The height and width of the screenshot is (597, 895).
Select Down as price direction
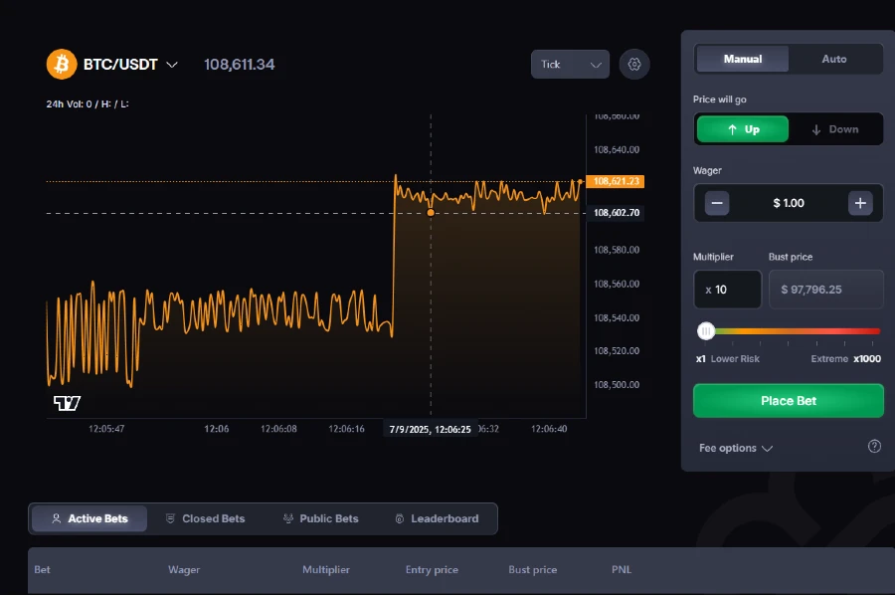pos(834,128)
